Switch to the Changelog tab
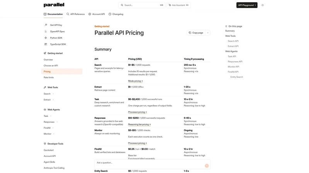Viewport: 309px width, 173px height. click(116, 14)
